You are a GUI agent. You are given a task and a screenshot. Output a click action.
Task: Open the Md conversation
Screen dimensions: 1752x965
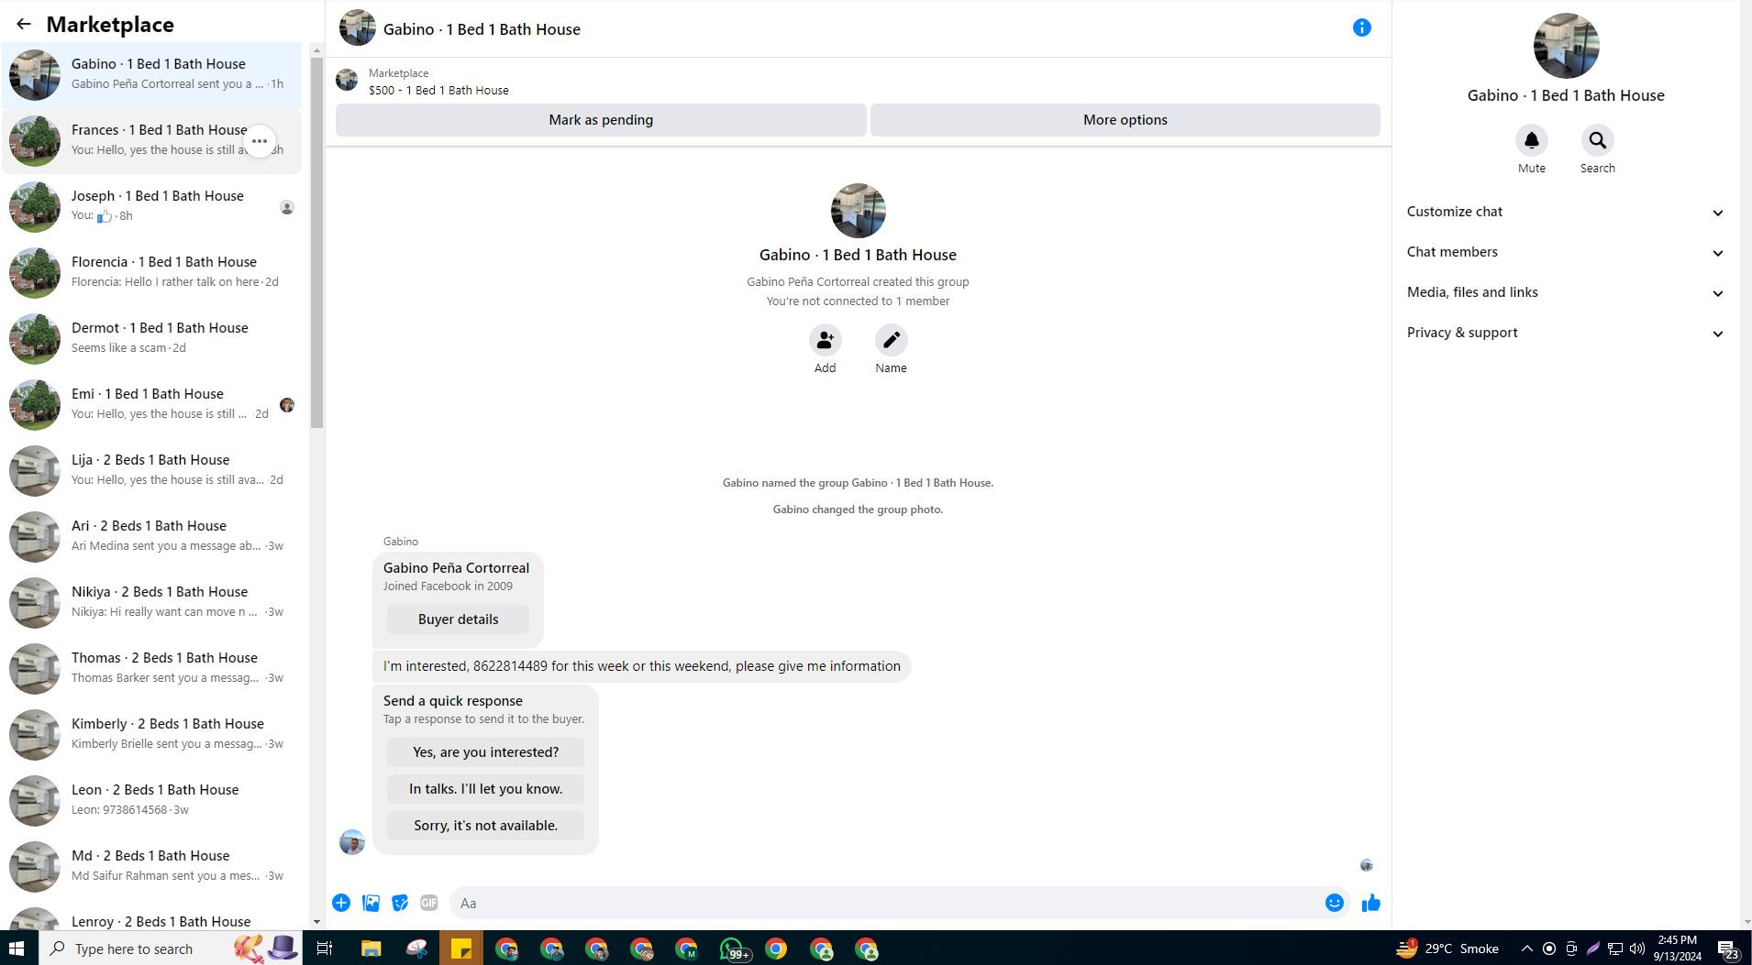coord(151,867)
